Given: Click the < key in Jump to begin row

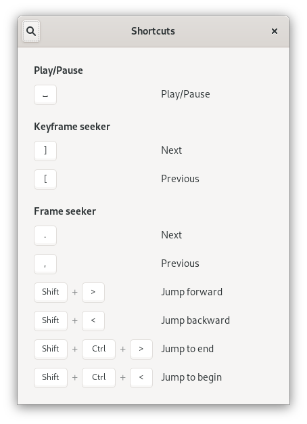Looking at the screenshot, I should 141,377.
